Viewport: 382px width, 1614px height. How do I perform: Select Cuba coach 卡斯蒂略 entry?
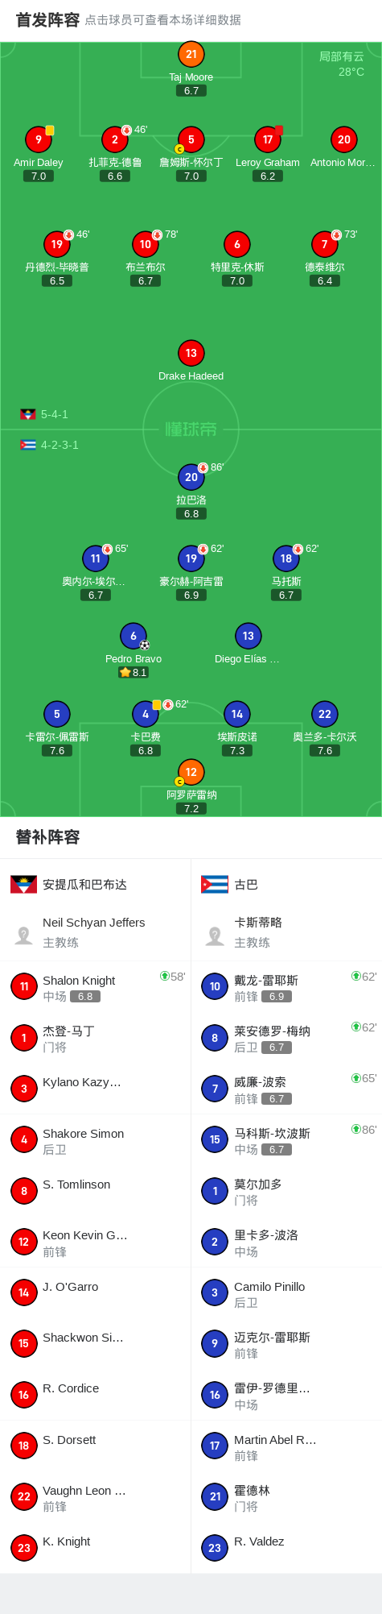point(286,932)
